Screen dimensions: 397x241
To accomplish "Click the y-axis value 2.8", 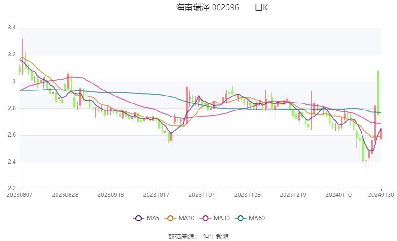I will point(12,108).
